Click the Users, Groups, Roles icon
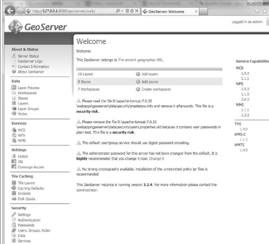Viewport: 269px width, 244px height. [x=14, y=230]
